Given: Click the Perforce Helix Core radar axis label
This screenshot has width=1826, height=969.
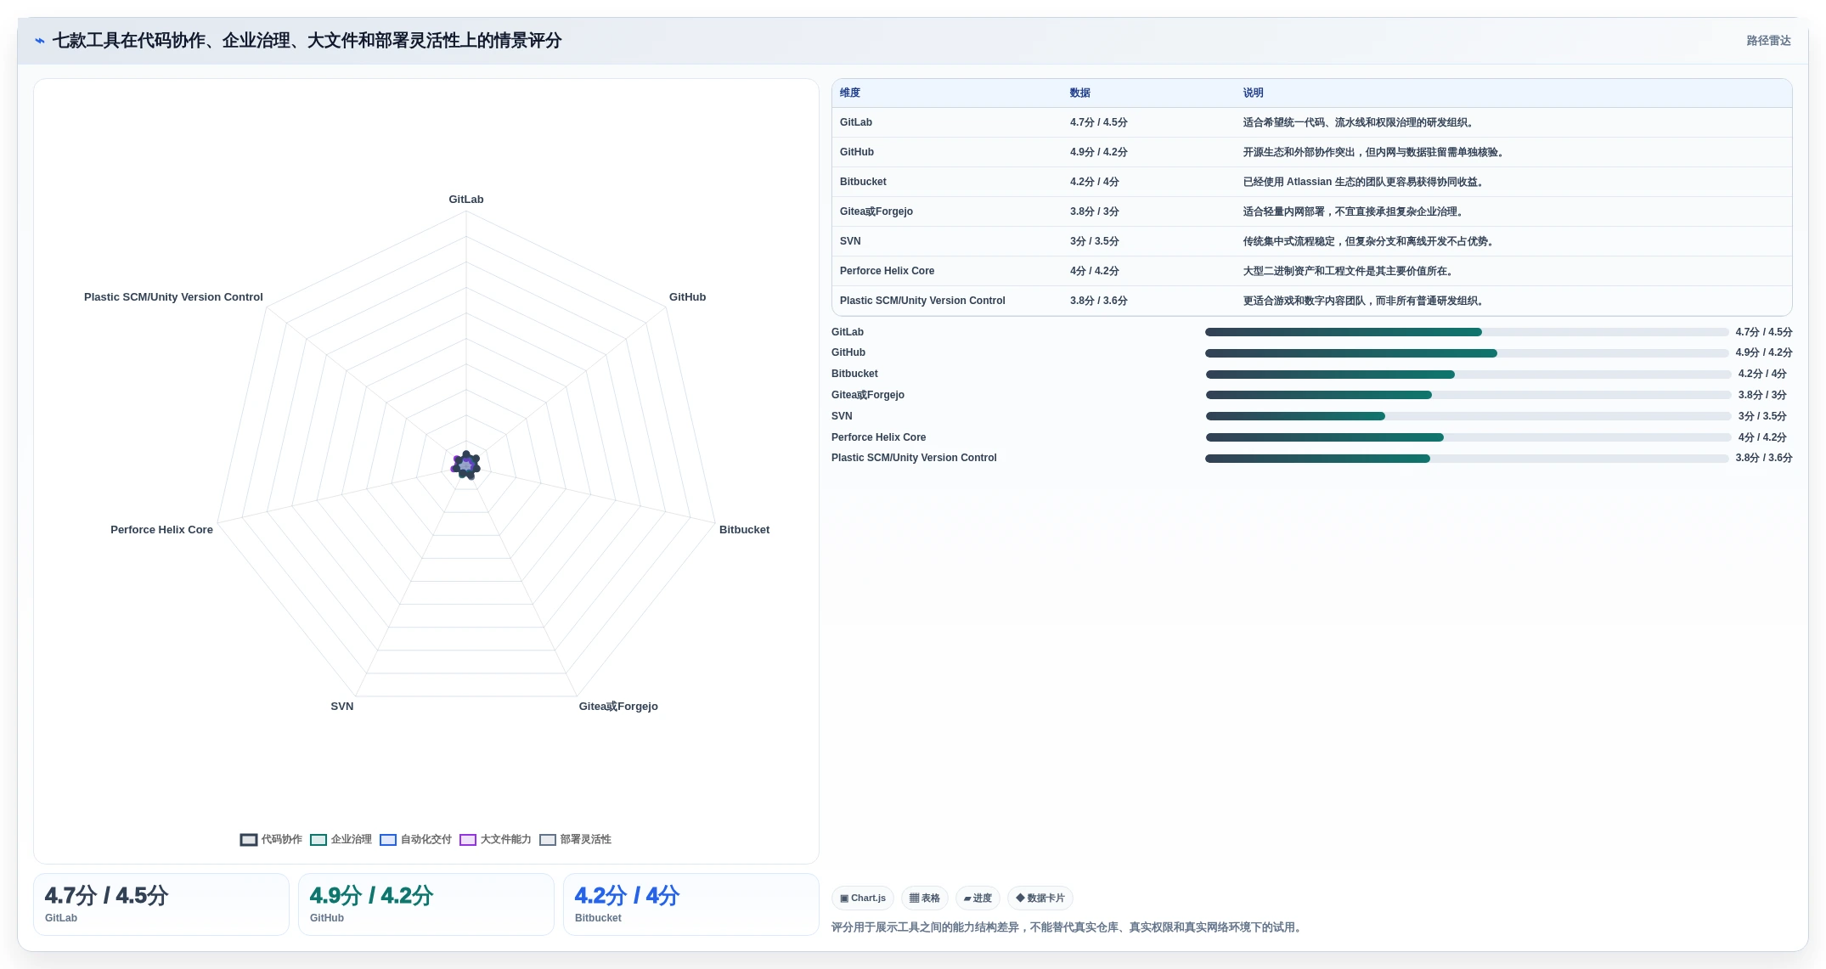Looking at the screenshot, I should [x=161, y=530].
